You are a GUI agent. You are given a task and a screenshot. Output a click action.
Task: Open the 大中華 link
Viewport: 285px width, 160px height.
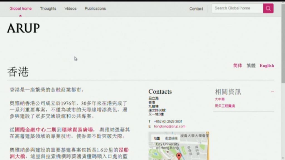220,99
